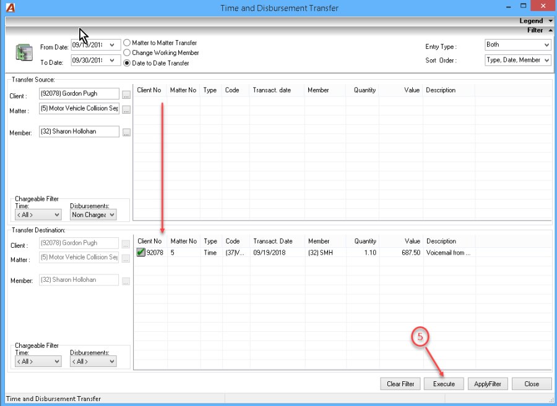Open source Disbursements Non Chargeable dropdown

[x=93, y=214]
